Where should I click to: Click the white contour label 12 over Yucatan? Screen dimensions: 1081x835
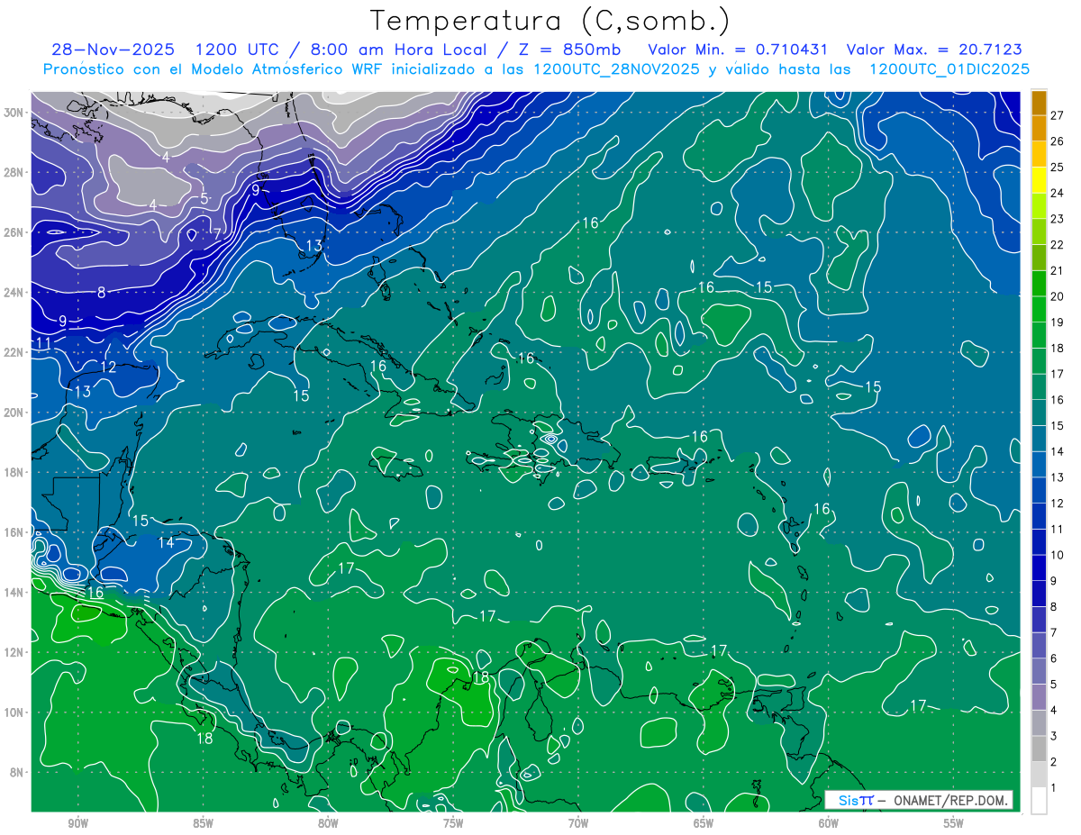pos(108,368)
